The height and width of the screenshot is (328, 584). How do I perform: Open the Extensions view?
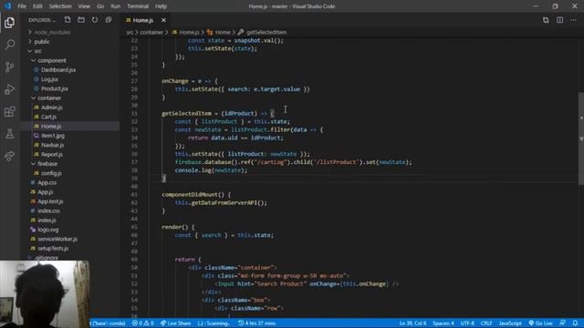click(10, 111)
